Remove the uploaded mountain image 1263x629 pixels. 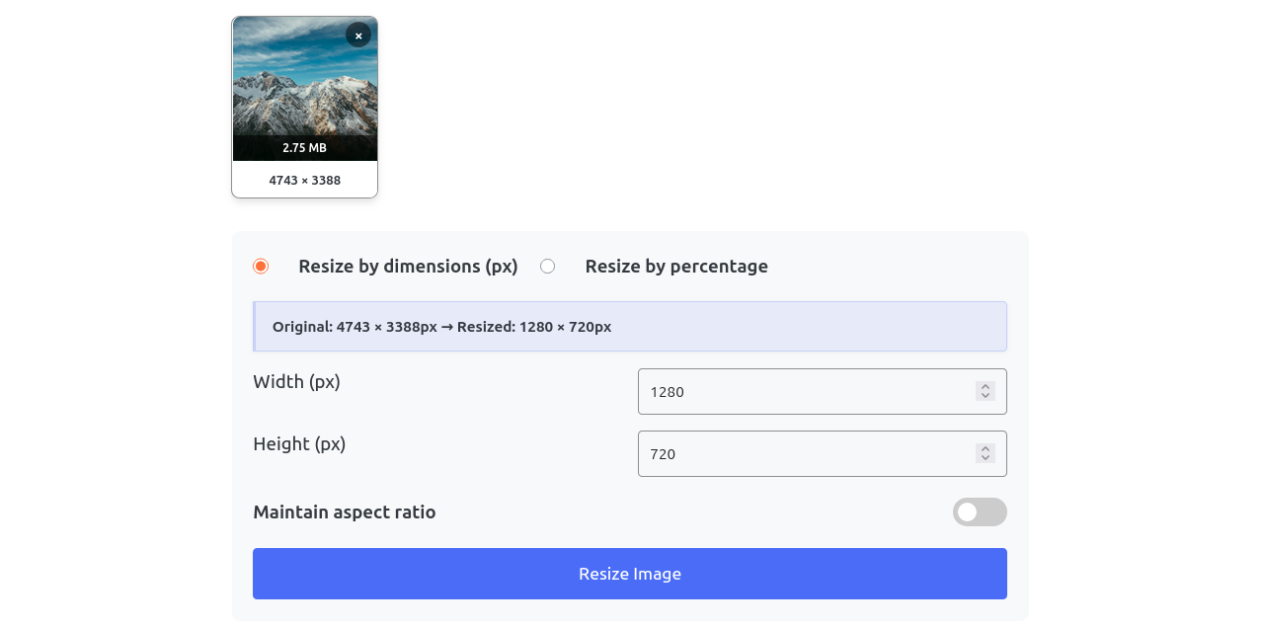click(356, 35)
